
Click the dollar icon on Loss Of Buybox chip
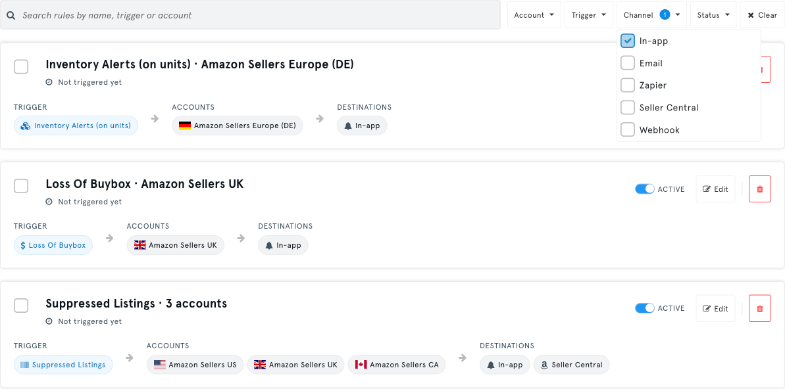coord(23,246)
